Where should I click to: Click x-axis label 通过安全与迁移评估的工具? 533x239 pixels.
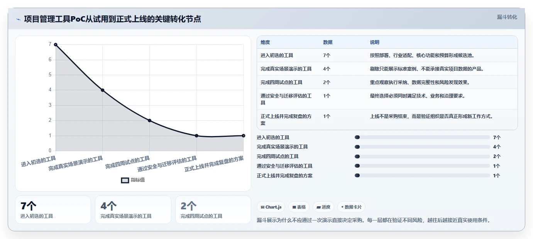(167, 164)
